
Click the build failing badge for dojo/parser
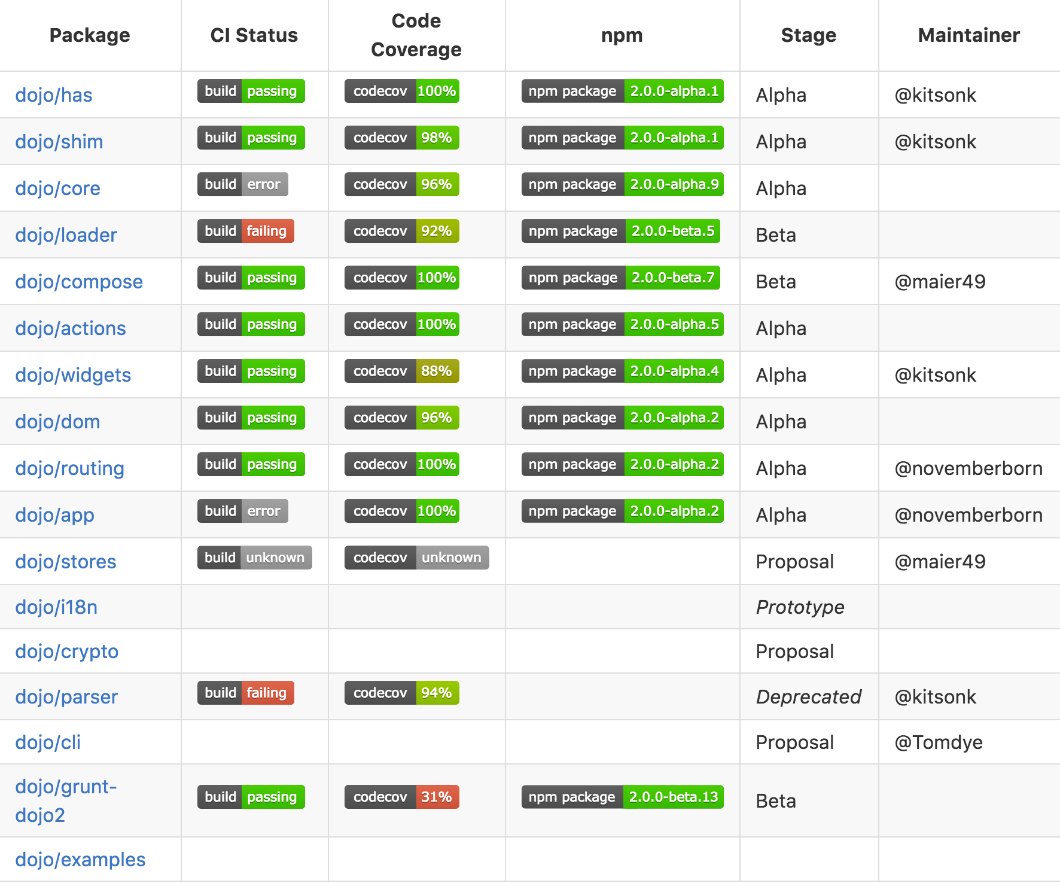[245, 693]
